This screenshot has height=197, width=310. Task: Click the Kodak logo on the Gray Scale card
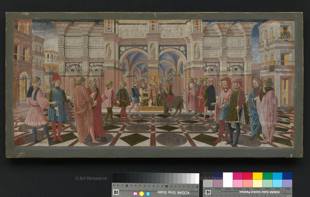point(116,192)
